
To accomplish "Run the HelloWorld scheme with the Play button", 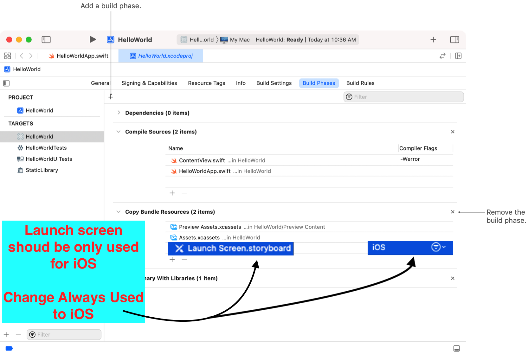I will 93,39.
